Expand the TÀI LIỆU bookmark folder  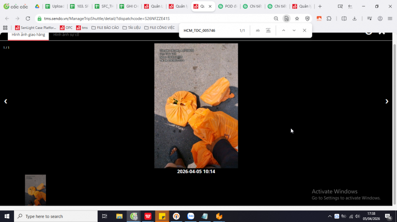(x=131, y=27)
